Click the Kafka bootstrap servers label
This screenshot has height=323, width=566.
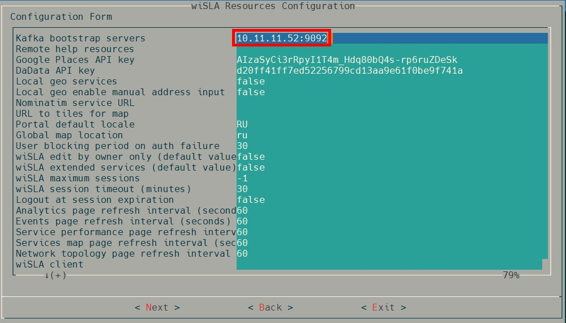pyautogui.click(x=80, y=39)
